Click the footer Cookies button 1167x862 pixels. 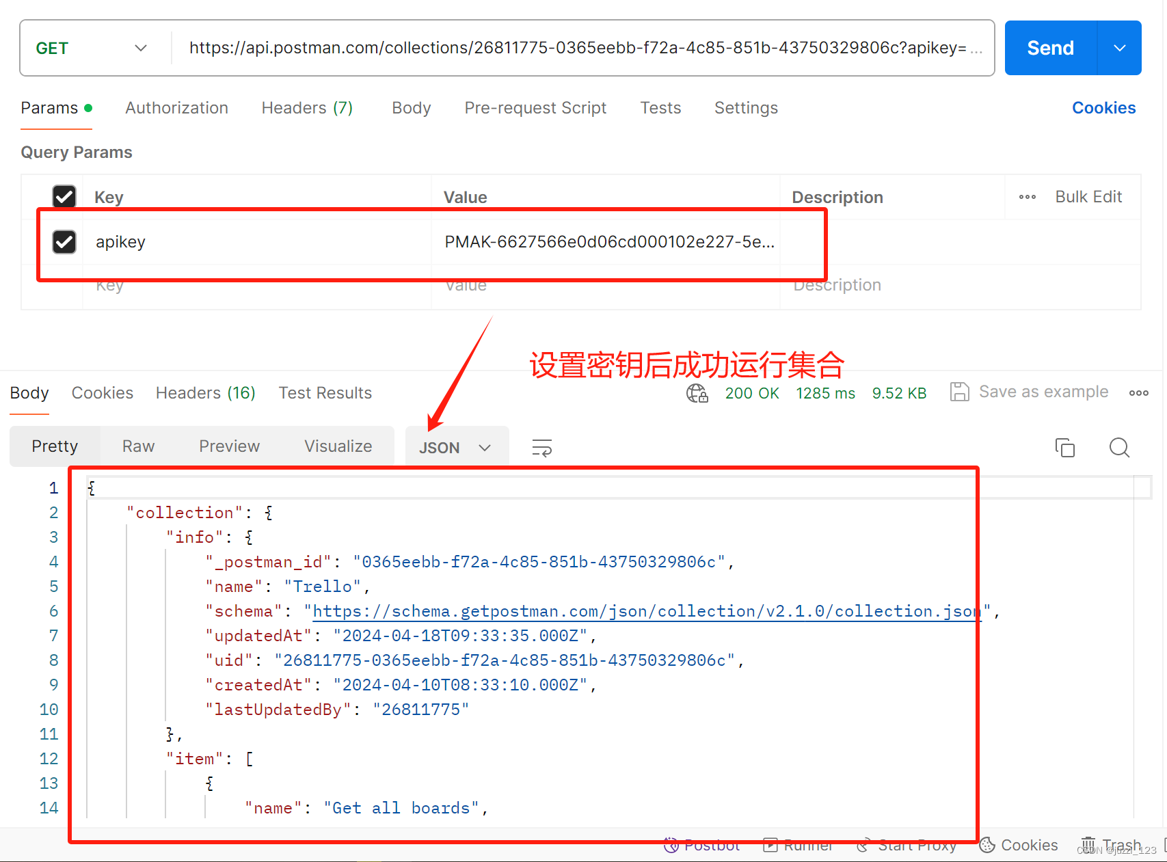click(x=1019, y=845)
